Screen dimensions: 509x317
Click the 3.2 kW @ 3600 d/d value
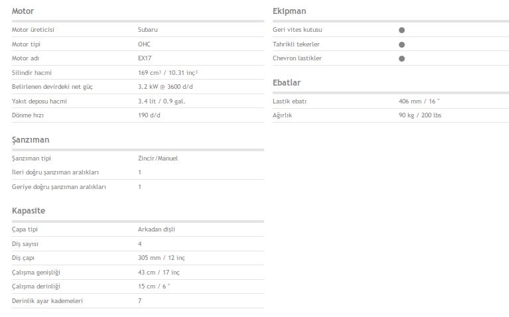165,87
